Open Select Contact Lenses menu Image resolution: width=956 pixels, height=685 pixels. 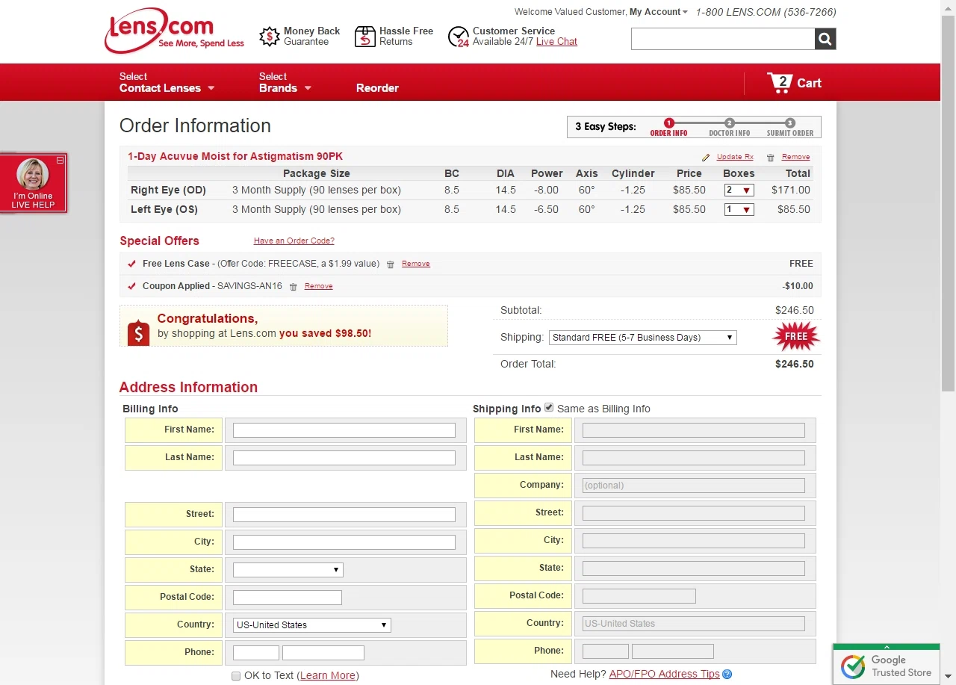pos(167,82)
